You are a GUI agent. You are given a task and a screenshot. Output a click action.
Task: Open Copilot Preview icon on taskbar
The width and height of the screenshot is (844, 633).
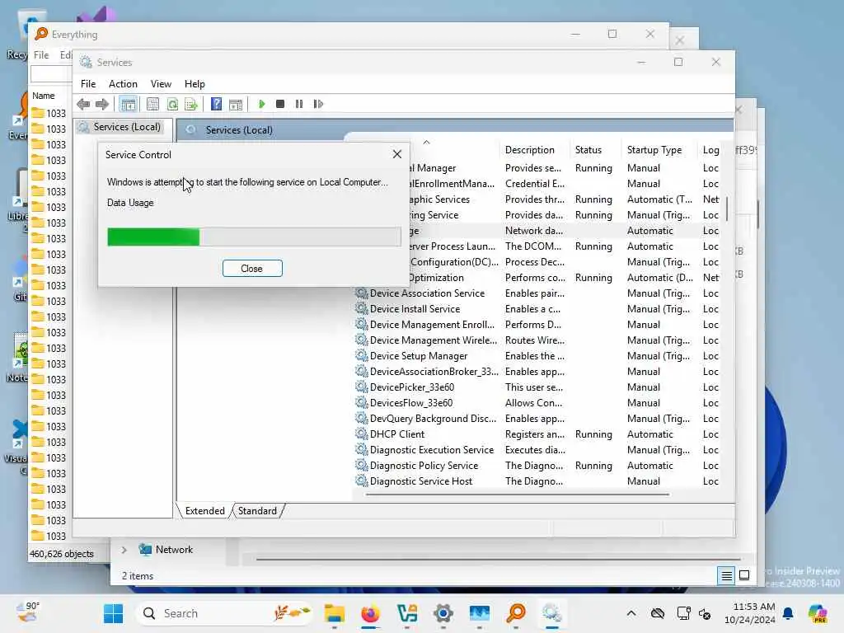tap(818, 613)
